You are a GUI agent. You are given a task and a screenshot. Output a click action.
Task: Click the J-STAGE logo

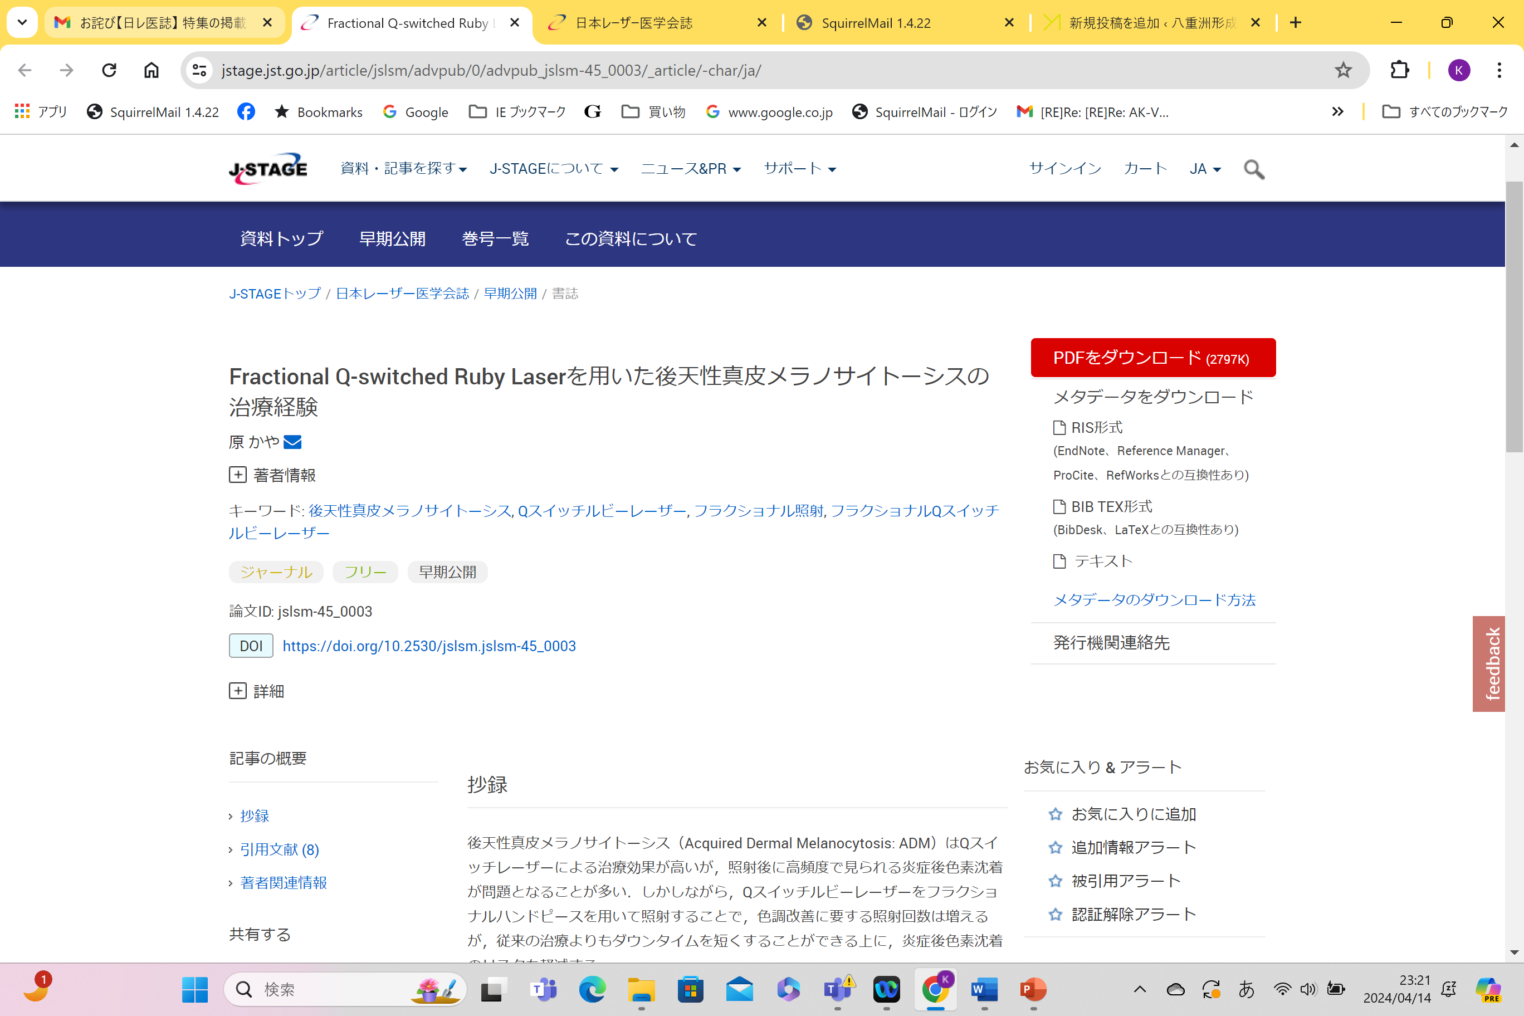[x=268, y=168]
